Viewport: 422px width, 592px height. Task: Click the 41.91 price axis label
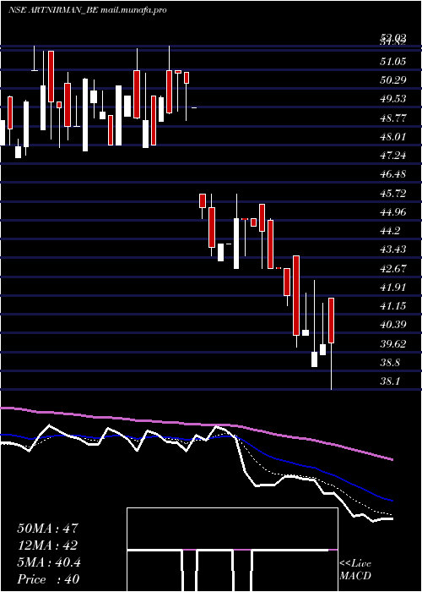pyautogui.click(x=393, y=288)
